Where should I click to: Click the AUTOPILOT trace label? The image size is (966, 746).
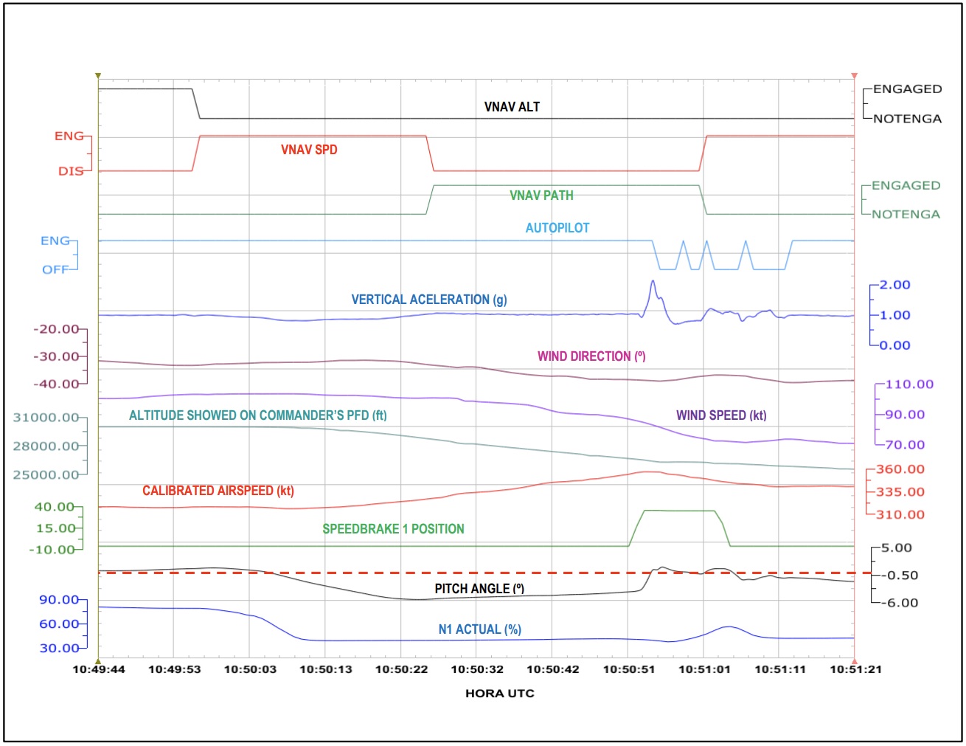coord(557,228)
